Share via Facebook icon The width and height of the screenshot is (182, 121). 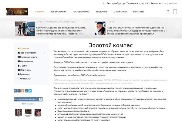point(19,91)
